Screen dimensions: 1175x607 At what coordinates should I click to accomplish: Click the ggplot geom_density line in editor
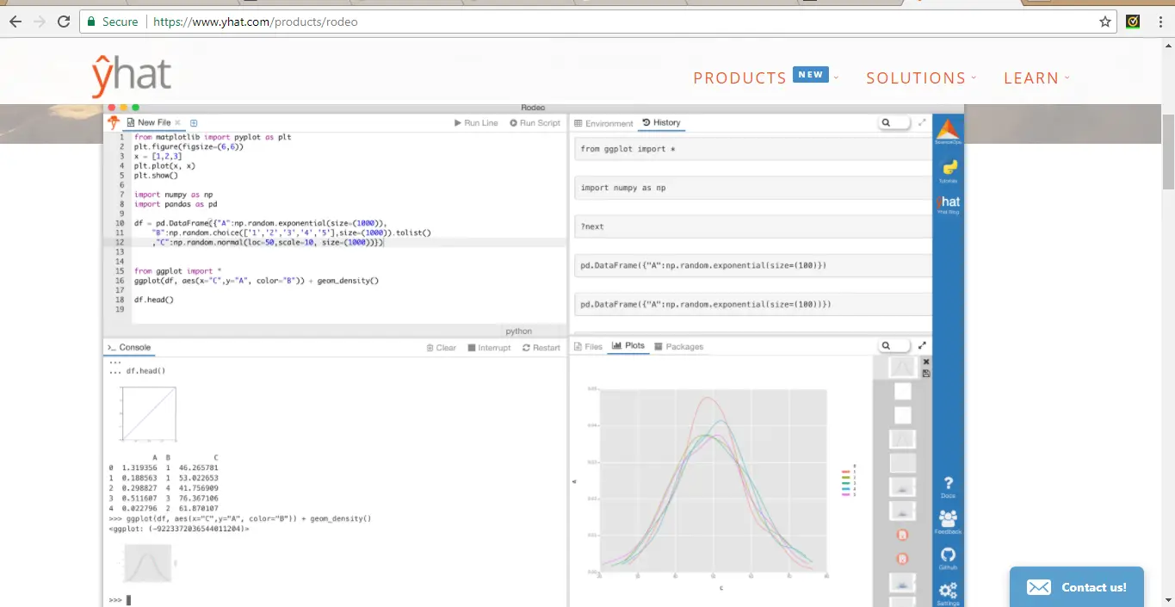coord(257,281)
